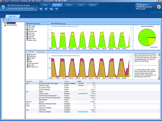Viewport: 162px width, 121px height.
Task: Collapse right splitter handle of CPU Usage chart
Action: (x=133, y=67)
